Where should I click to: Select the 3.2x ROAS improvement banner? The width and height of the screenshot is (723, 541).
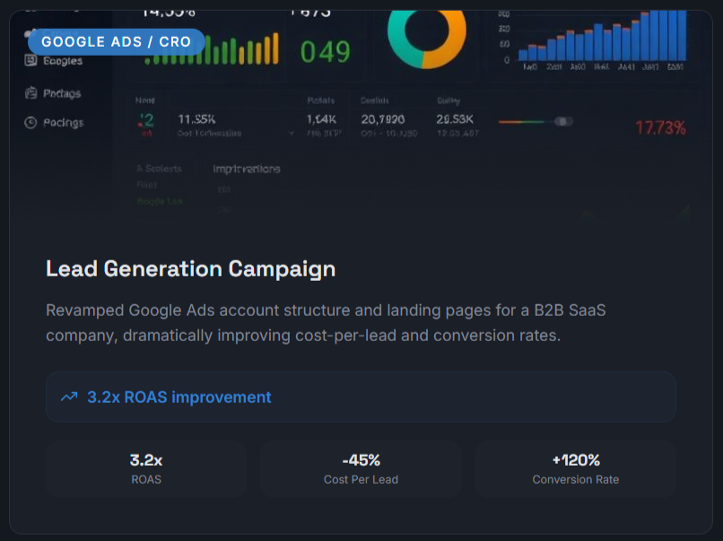(x=361, y=397)
